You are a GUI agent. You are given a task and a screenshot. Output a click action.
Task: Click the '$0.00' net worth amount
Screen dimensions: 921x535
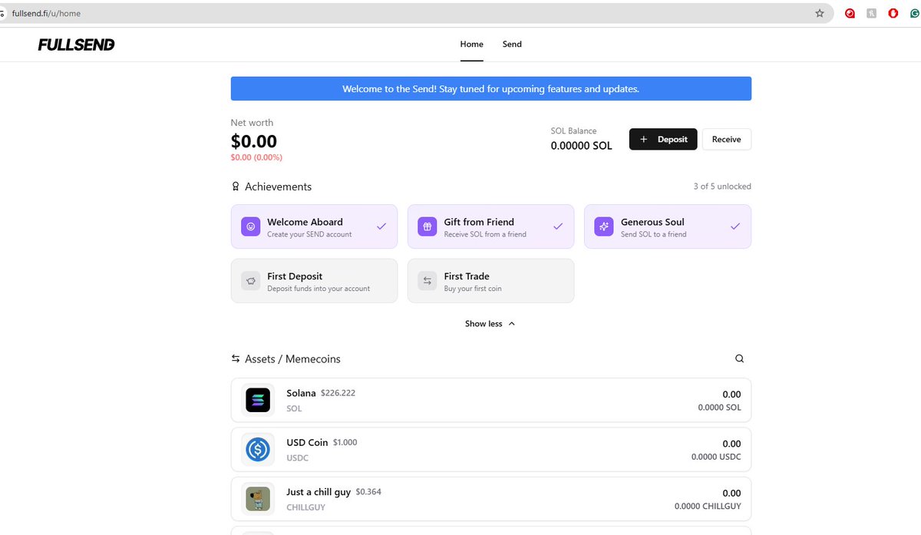click(x=254, y=141)
